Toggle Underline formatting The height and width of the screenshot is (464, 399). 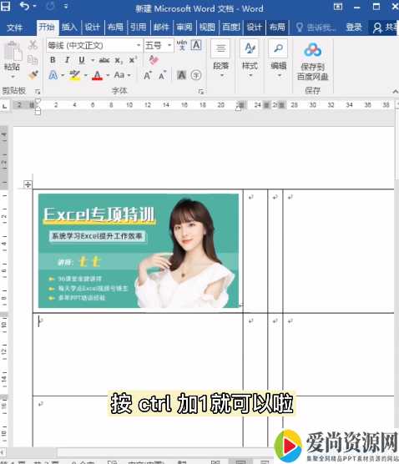tap(82, 60)
